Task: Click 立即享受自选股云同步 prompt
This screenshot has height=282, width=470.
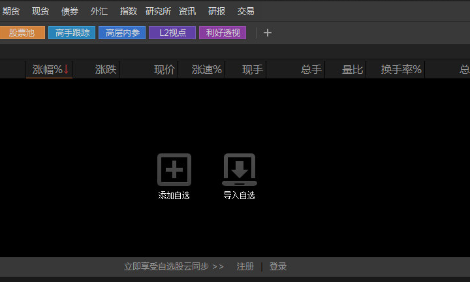Action: click(174, 266)
